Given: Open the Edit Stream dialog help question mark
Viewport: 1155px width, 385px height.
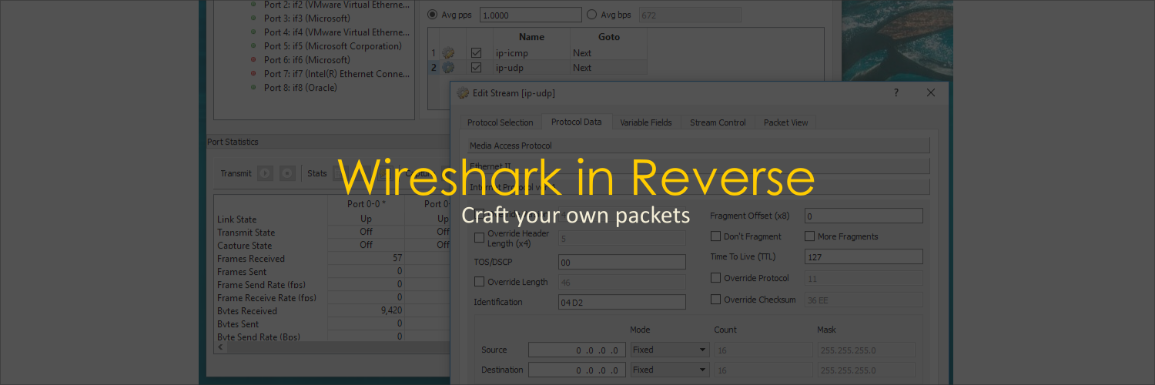Looking at the screenshot, I should [896, 92].
